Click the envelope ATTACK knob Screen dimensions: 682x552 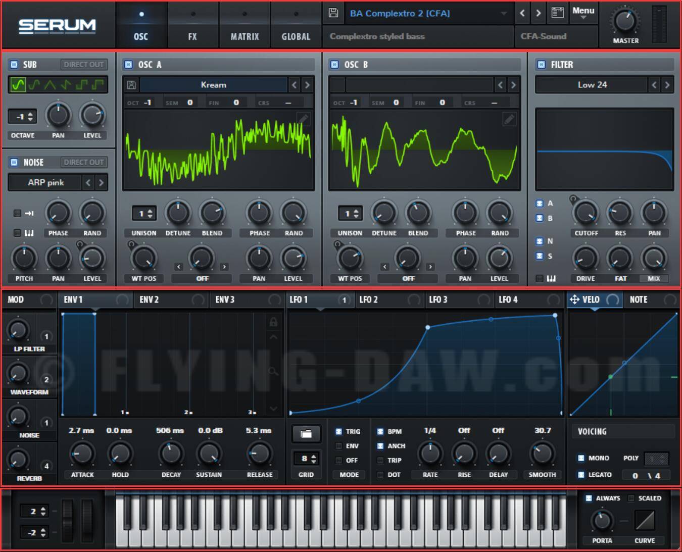82,454
